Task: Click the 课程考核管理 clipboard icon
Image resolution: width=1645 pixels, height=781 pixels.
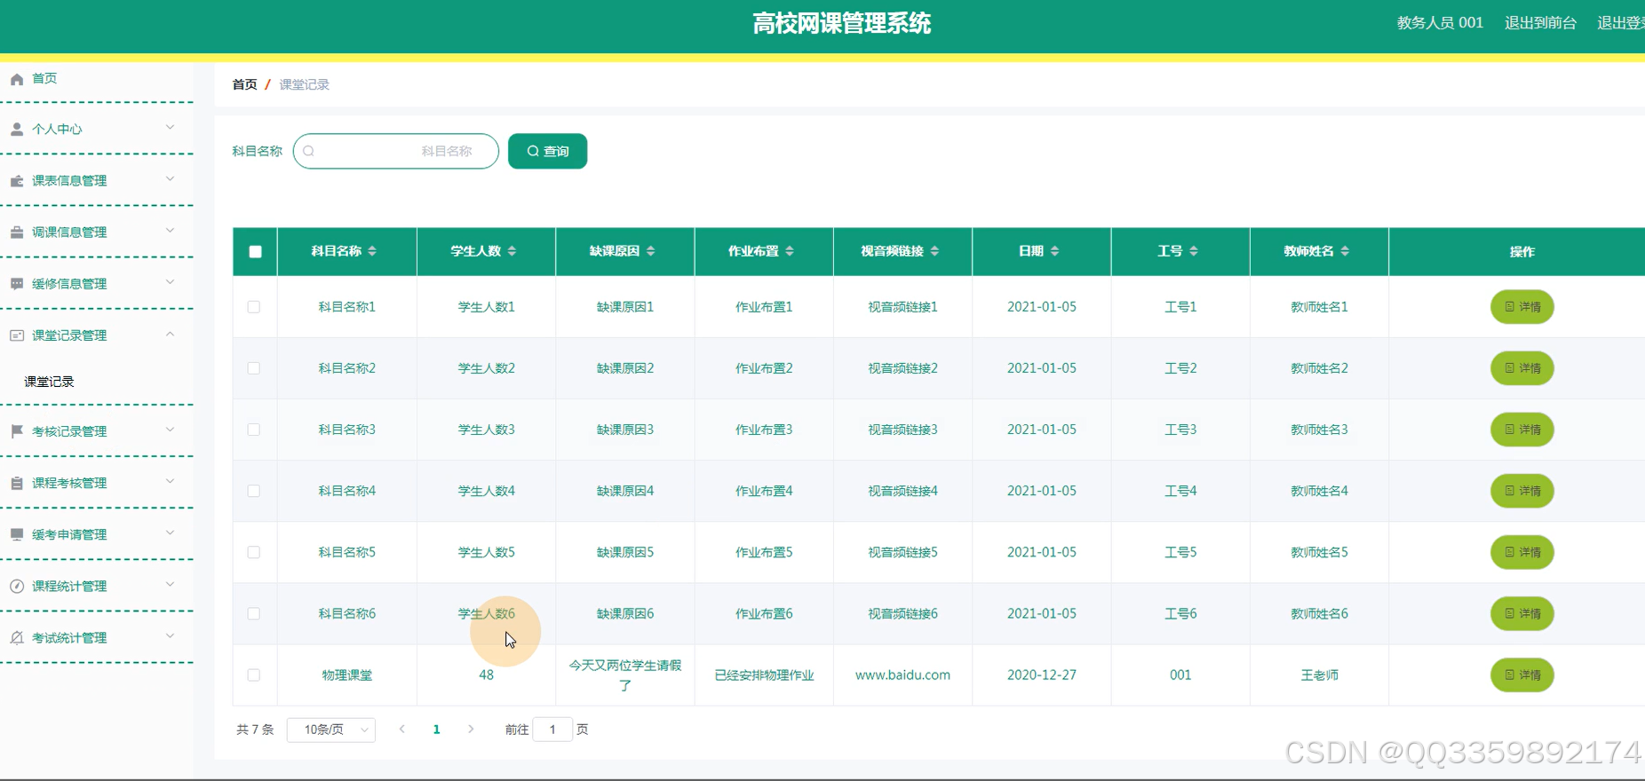Action: [x=17, y=483]
